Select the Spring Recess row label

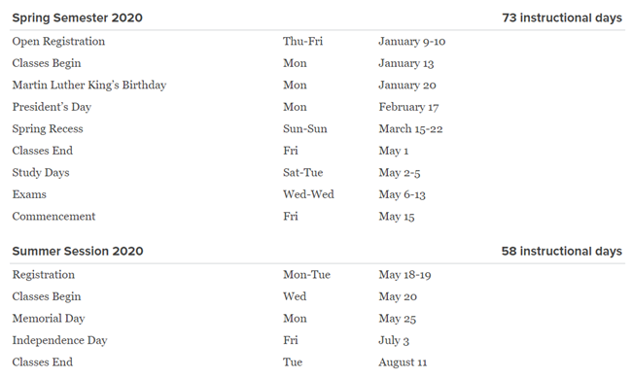click(x=48, y=129)
